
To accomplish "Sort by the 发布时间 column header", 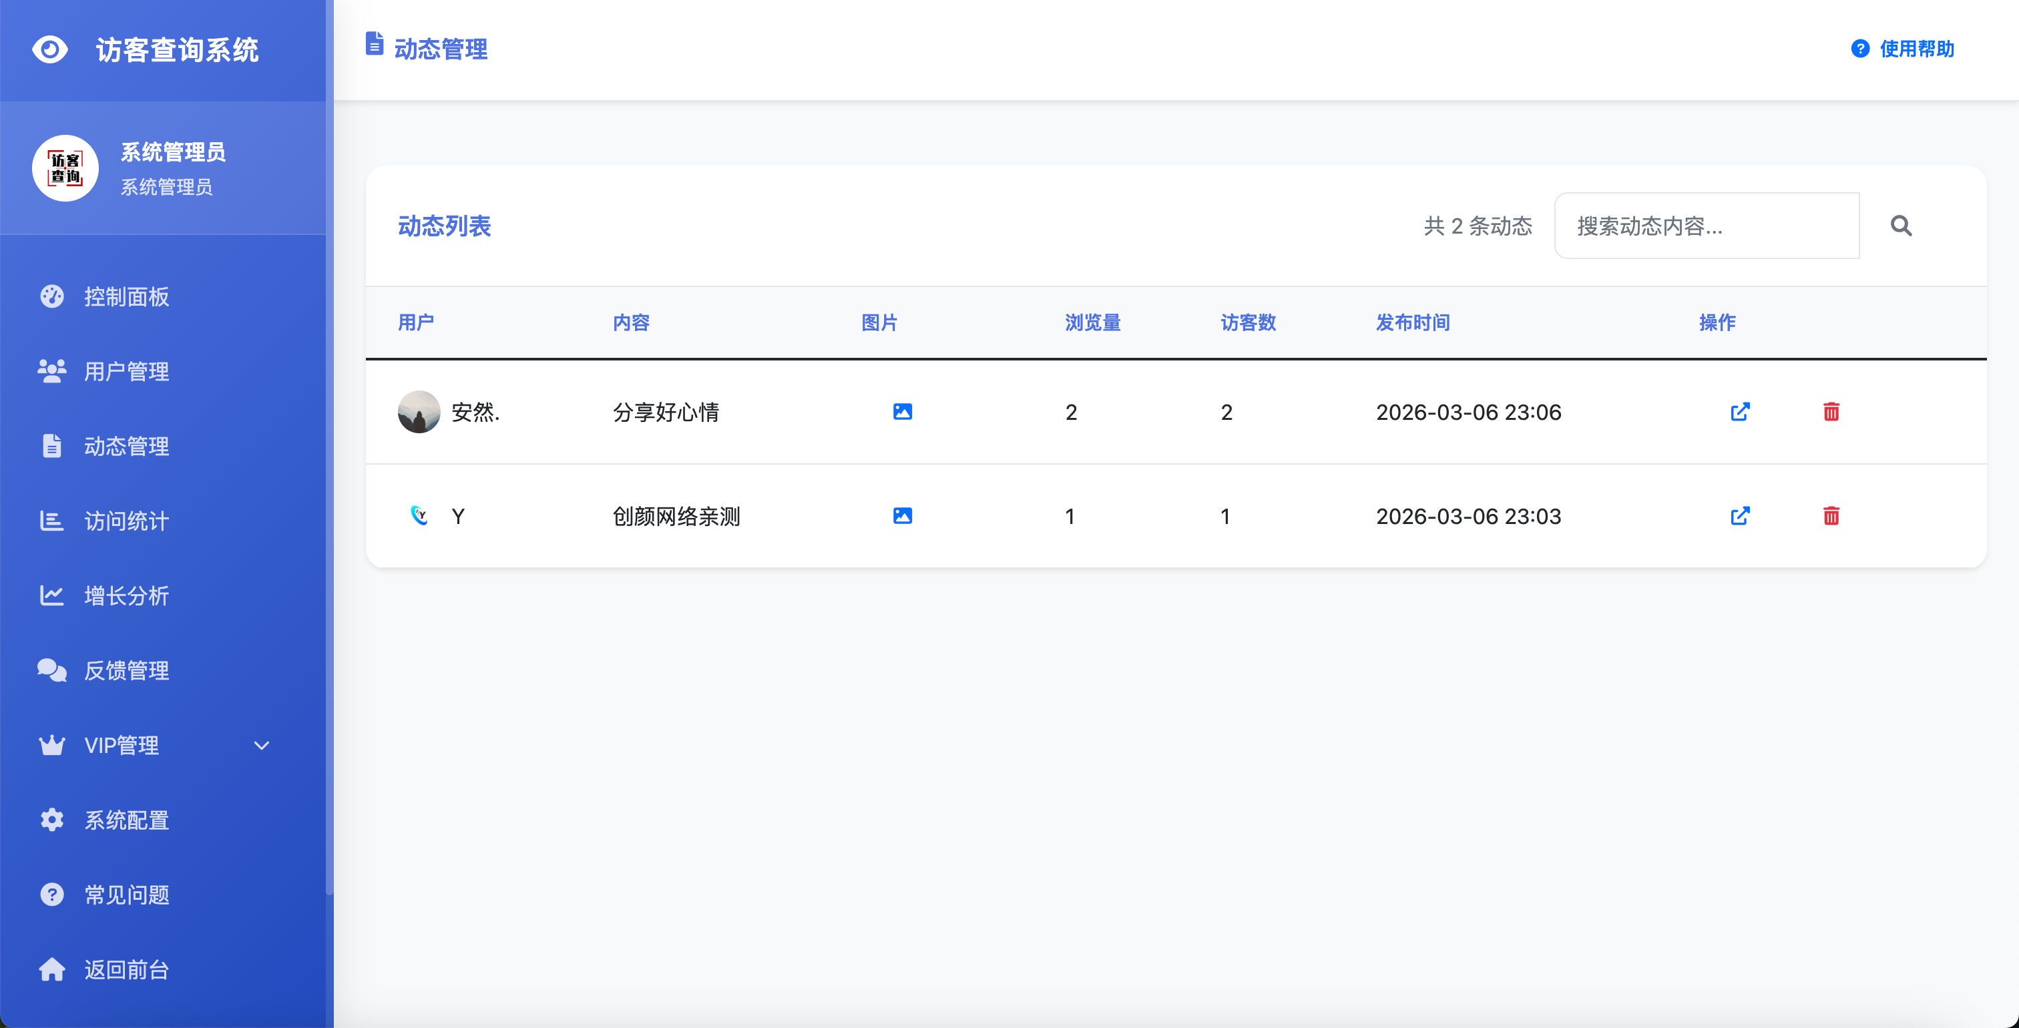I will 1412,322.
